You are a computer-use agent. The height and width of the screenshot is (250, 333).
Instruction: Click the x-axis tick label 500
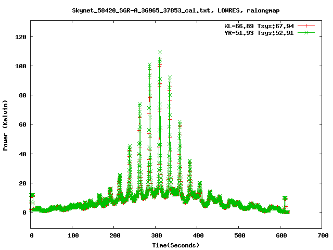click(240, 235)
